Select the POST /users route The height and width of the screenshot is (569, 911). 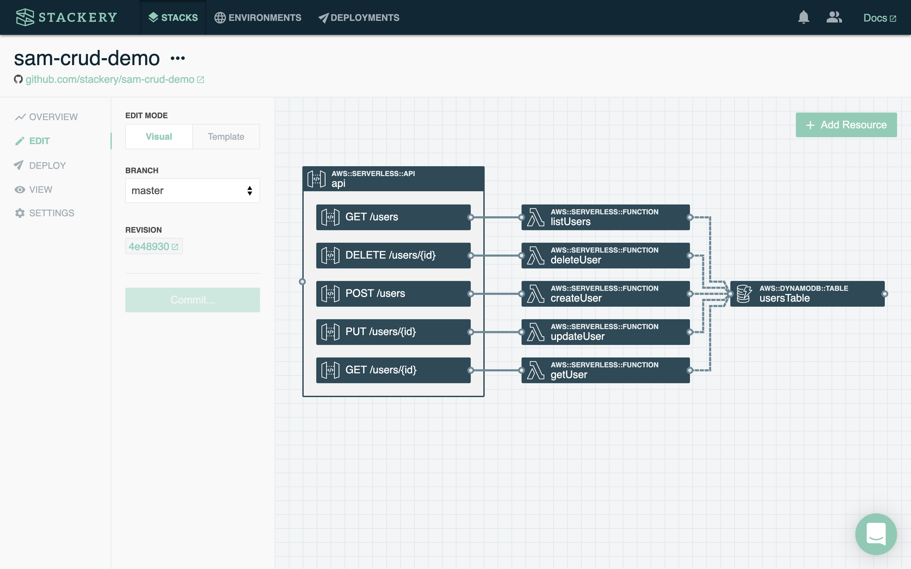394,294
